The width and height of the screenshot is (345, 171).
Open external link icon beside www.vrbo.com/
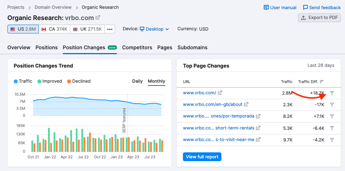(x=220, y=93)
